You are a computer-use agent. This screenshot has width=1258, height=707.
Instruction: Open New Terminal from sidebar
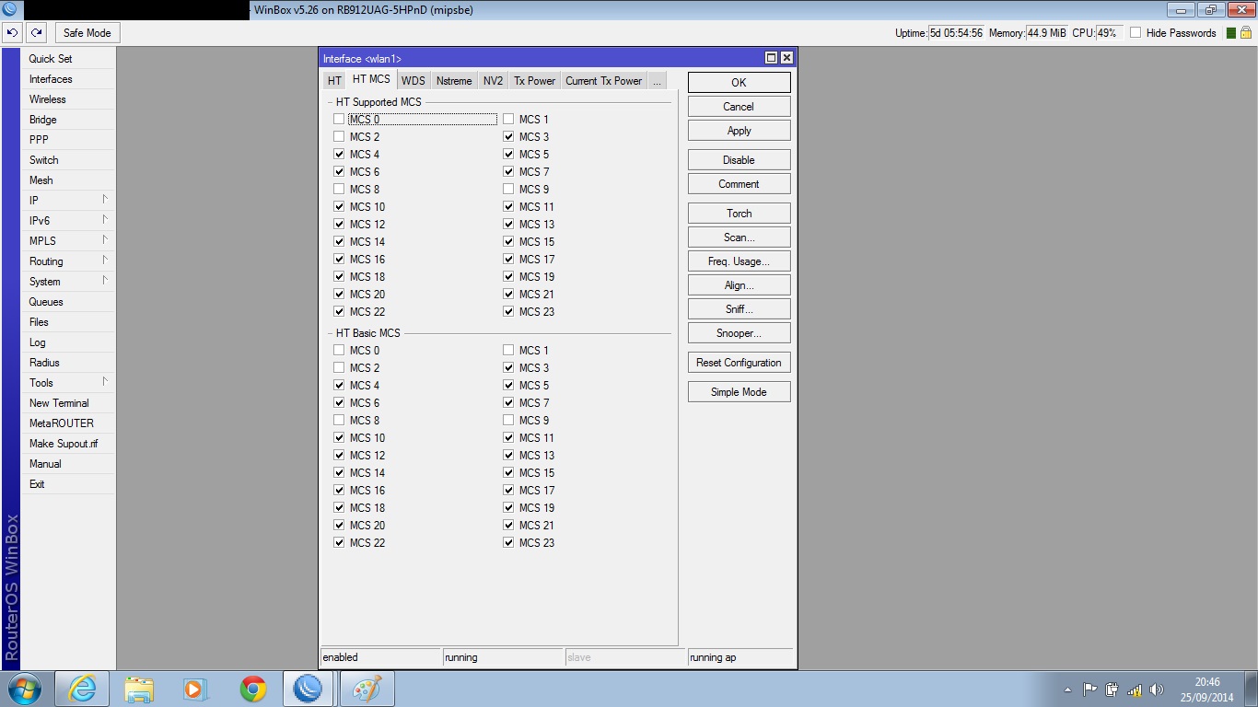point(69,403)
